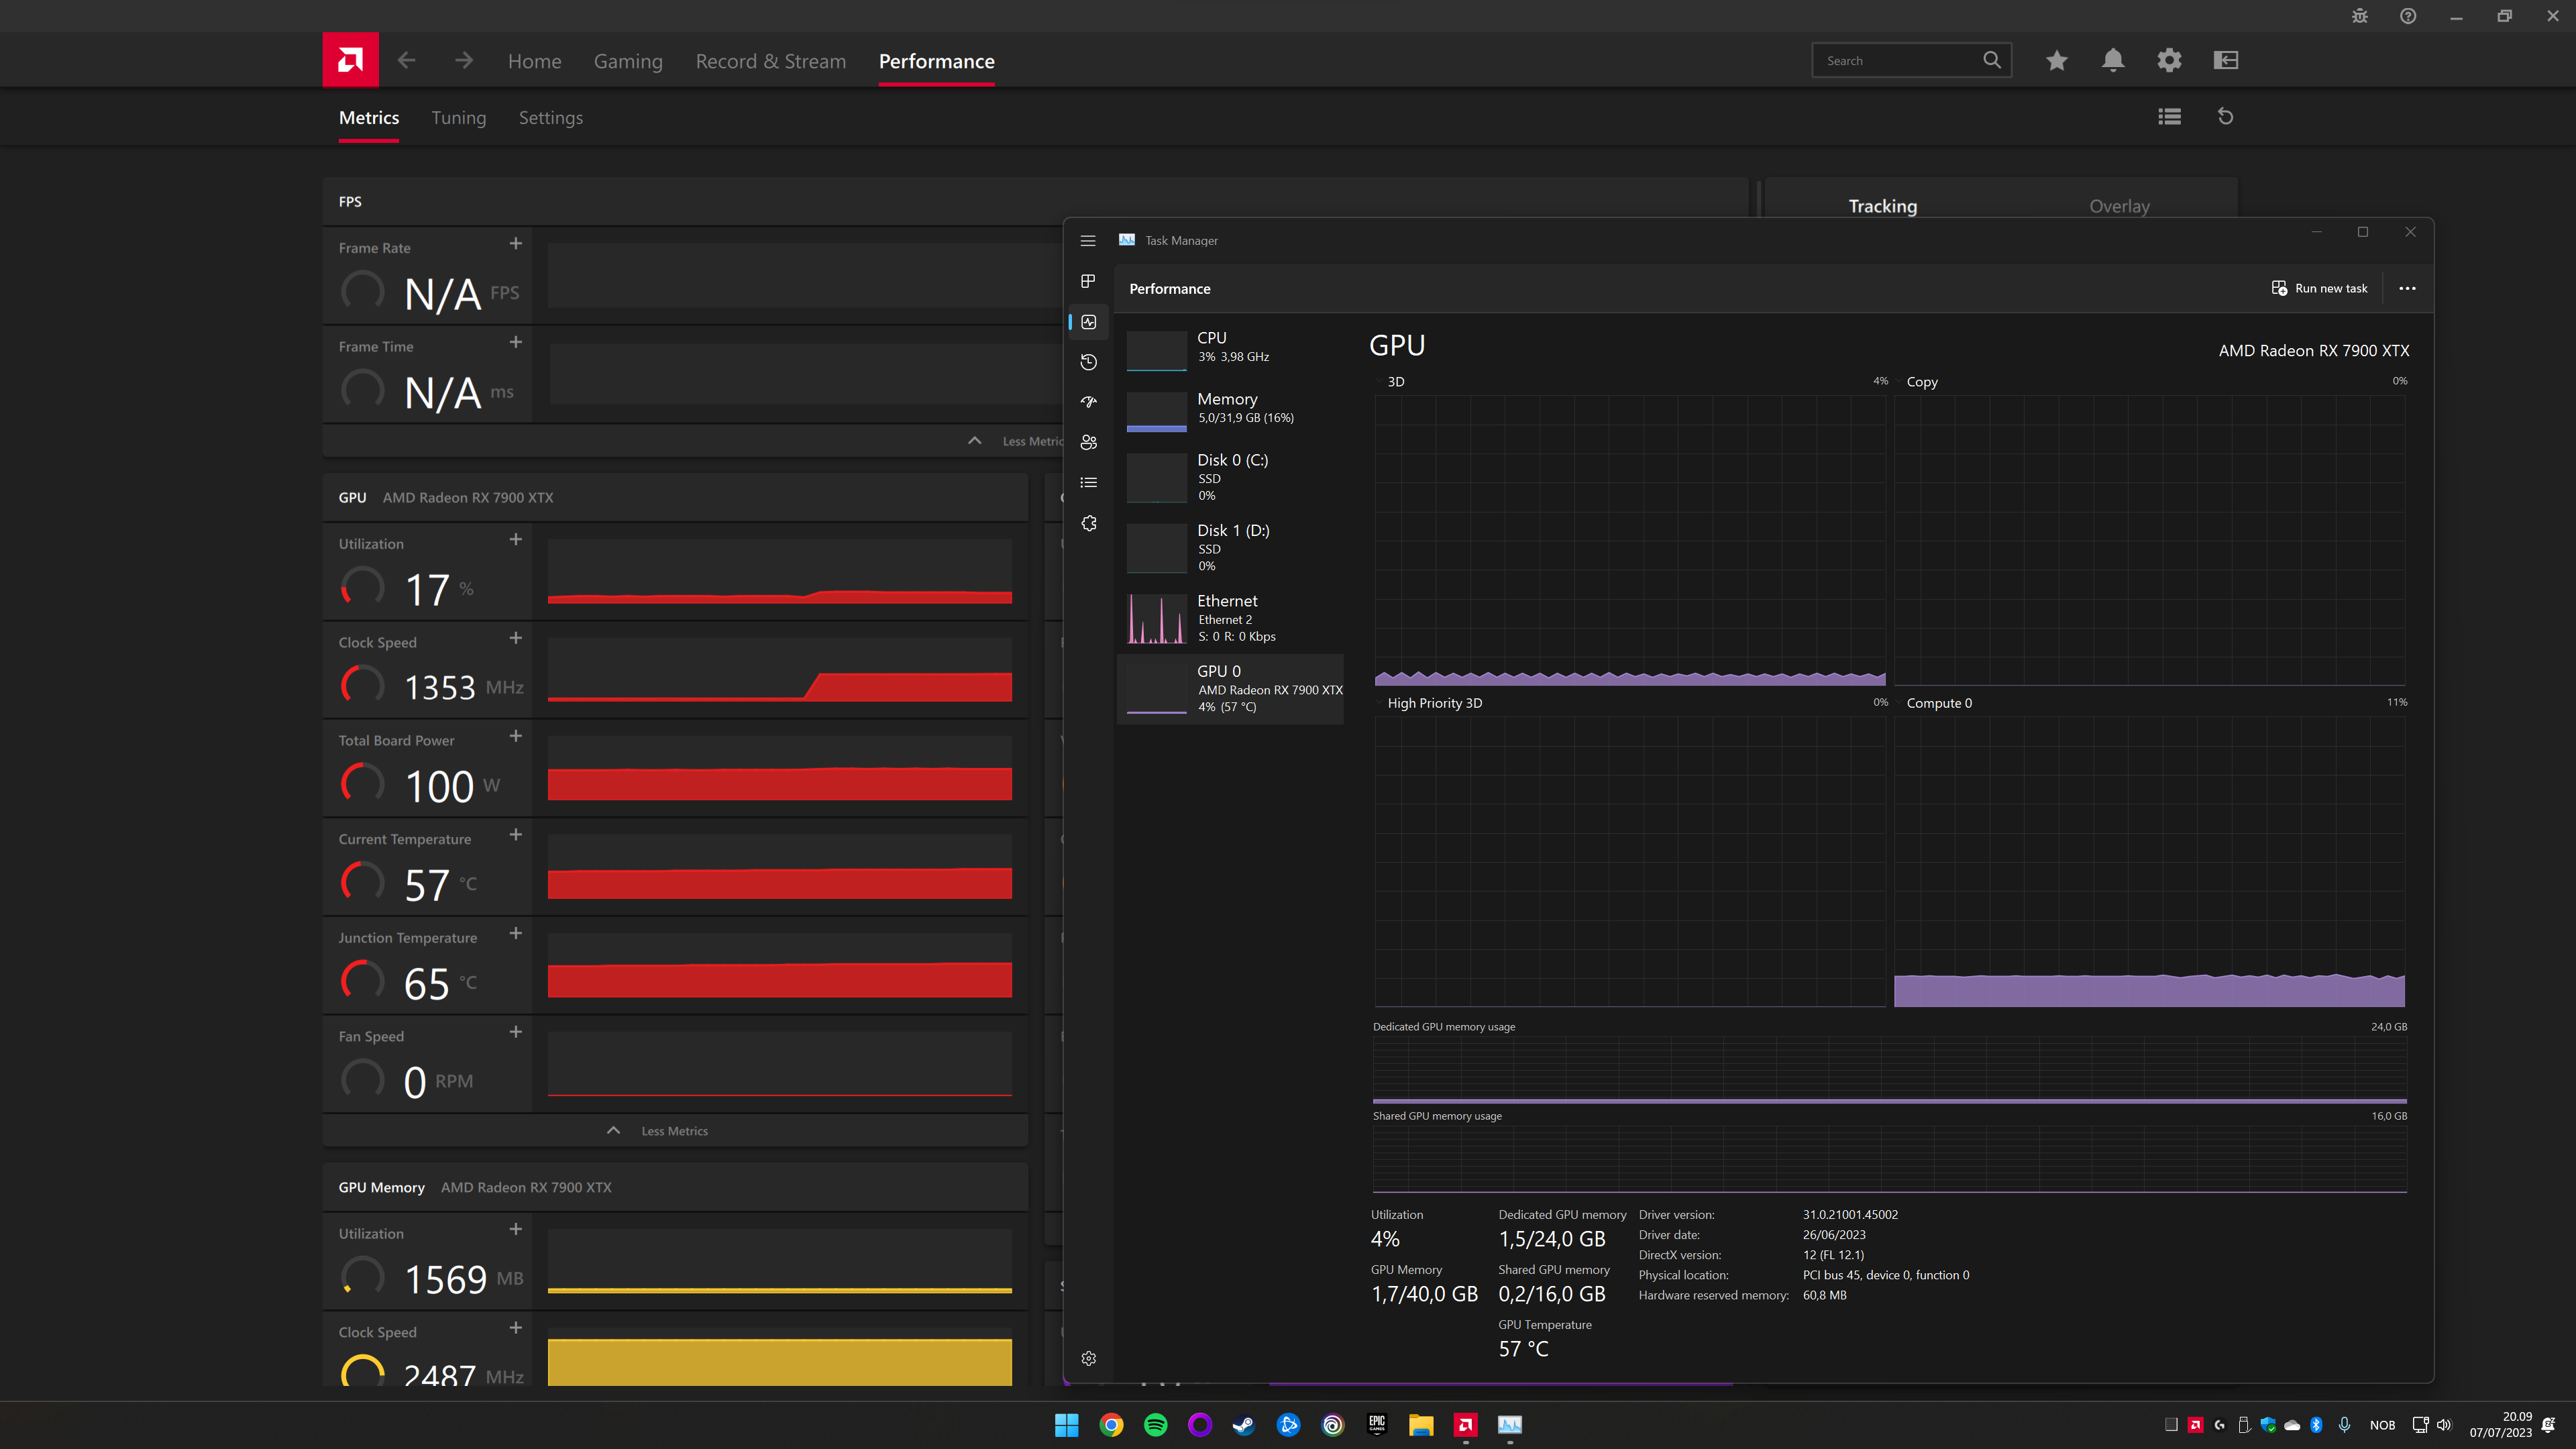Select Ethernet performance item
The height and width of the screenshot is (1449, 2576).
[x=1230, y=618]
